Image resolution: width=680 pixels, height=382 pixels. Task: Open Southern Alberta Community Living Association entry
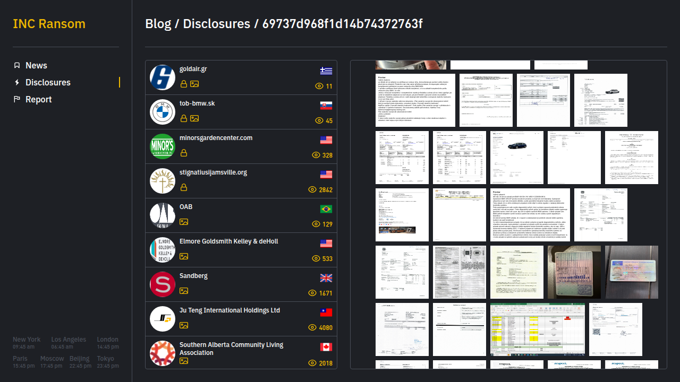tap(231, 349)
